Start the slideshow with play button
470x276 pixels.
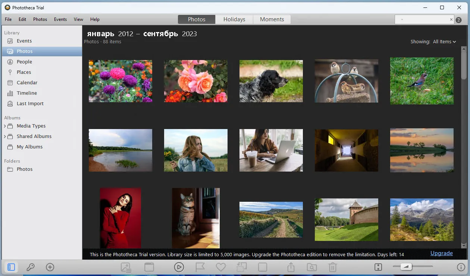[x=179, y=267]
